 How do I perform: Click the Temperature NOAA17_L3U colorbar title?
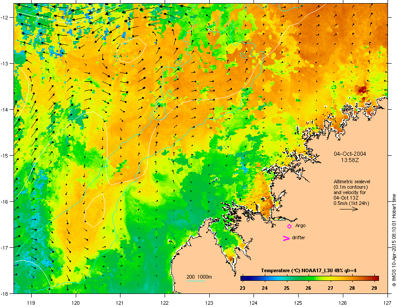[309, 270]
